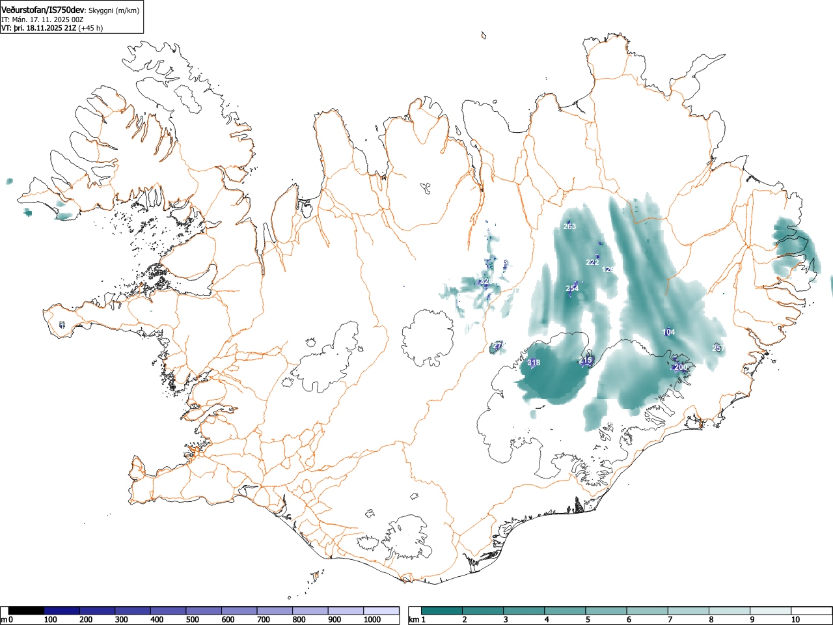
Task: Click the map value '200' near the southeast coast
Action: pos(681,367)
